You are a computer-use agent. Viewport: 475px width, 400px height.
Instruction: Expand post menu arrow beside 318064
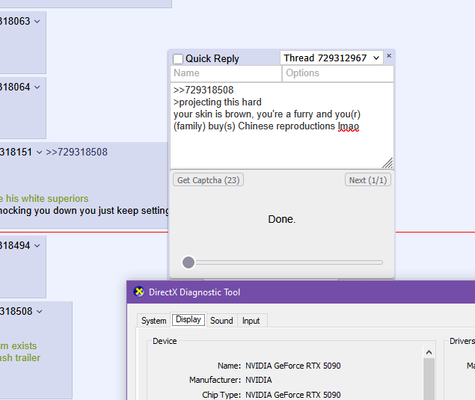37,87
